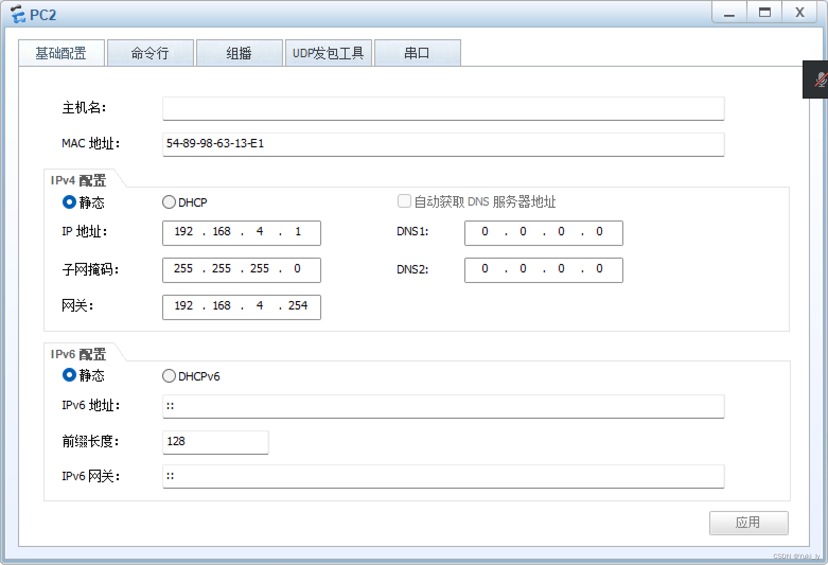Click the DNS1 address field

click(543, 233)
